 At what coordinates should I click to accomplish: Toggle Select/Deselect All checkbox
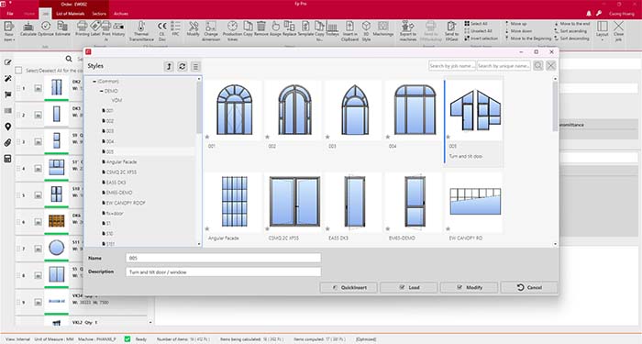(x=18, y=71)
